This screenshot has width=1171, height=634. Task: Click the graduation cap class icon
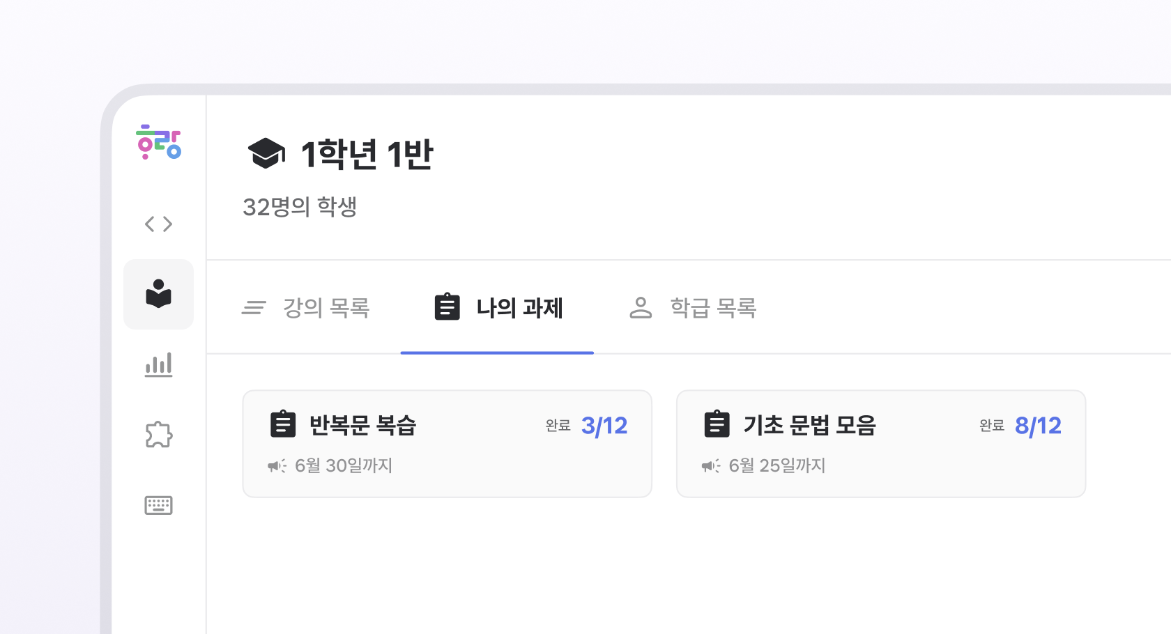point(266,153)
